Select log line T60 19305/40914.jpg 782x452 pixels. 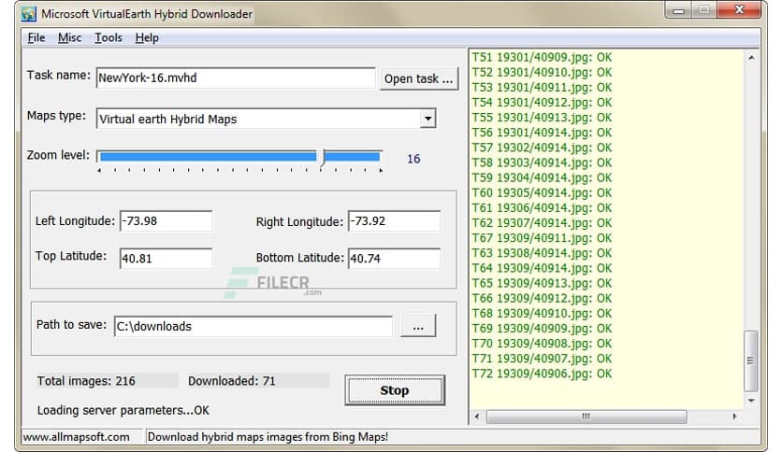pyautogui.click(x=542, y=192)
